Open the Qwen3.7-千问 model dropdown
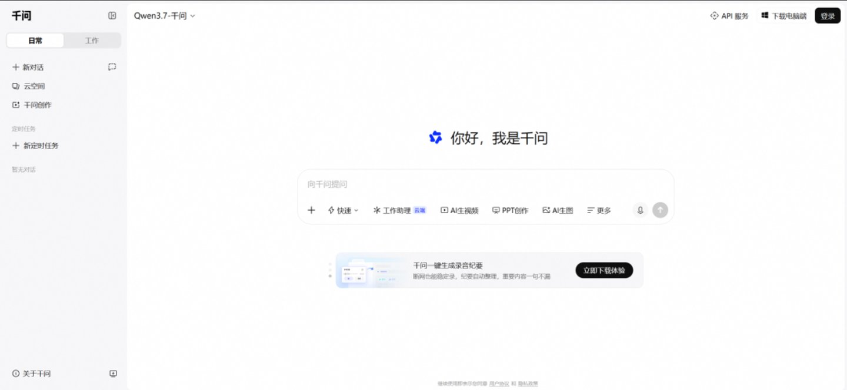The image size is (847, 390). click(165, 16)
